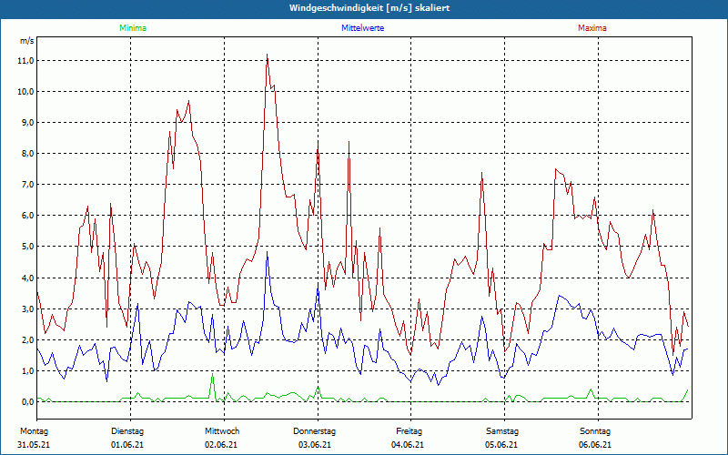The height and width of the screenshot is (455, 728).
Task: Click the 0,0 y-axis value
Action: pos(27,402)
